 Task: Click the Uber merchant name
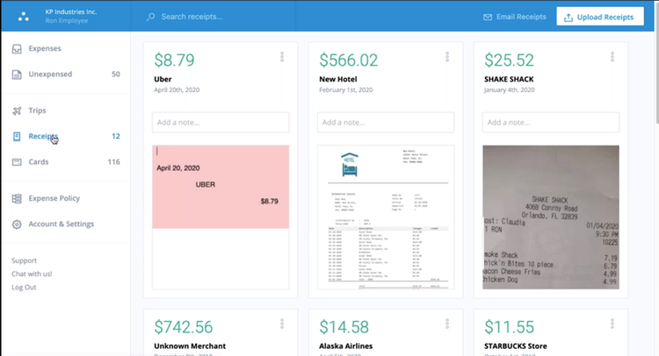[163, 79]
